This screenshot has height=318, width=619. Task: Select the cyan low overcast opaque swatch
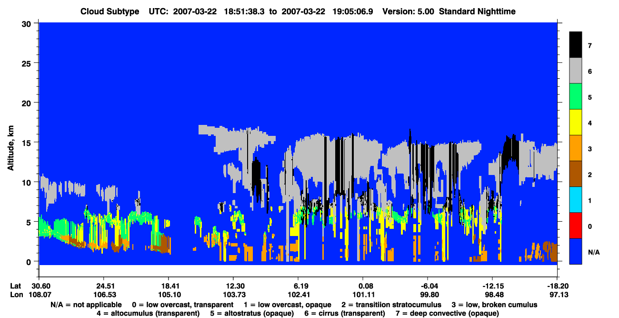tap(575, 200)
